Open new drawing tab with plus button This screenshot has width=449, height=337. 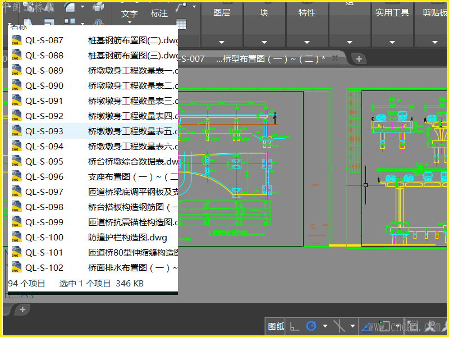coord(359,59)
